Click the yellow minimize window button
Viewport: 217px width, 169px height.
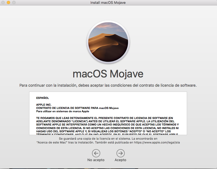(8, 2)
